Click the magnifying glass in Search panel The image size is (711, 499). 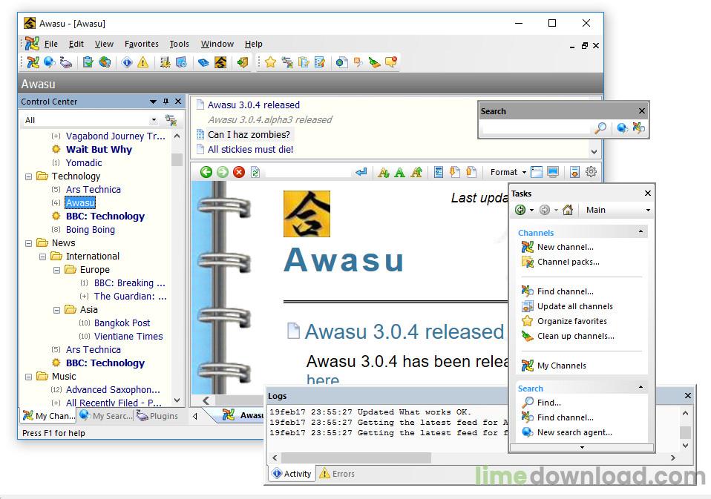(x=600, y=128)
